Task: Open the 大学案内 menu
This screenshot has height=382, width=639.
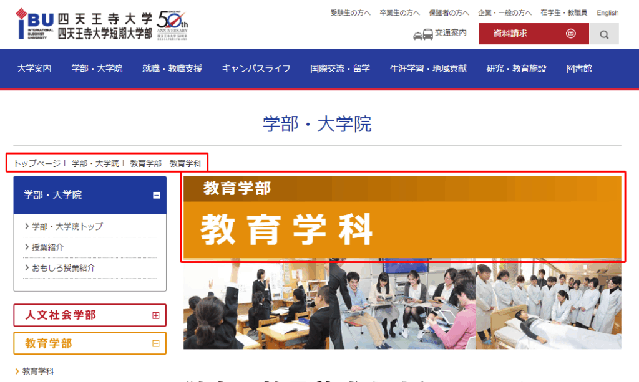Action: (x=34, y=69)
